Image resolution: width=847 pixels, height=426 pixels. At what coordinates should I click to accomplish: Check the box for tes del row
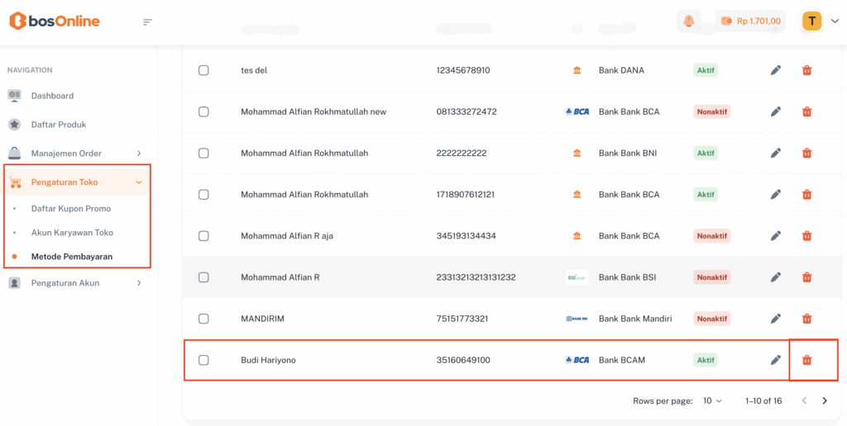(203, 70)
